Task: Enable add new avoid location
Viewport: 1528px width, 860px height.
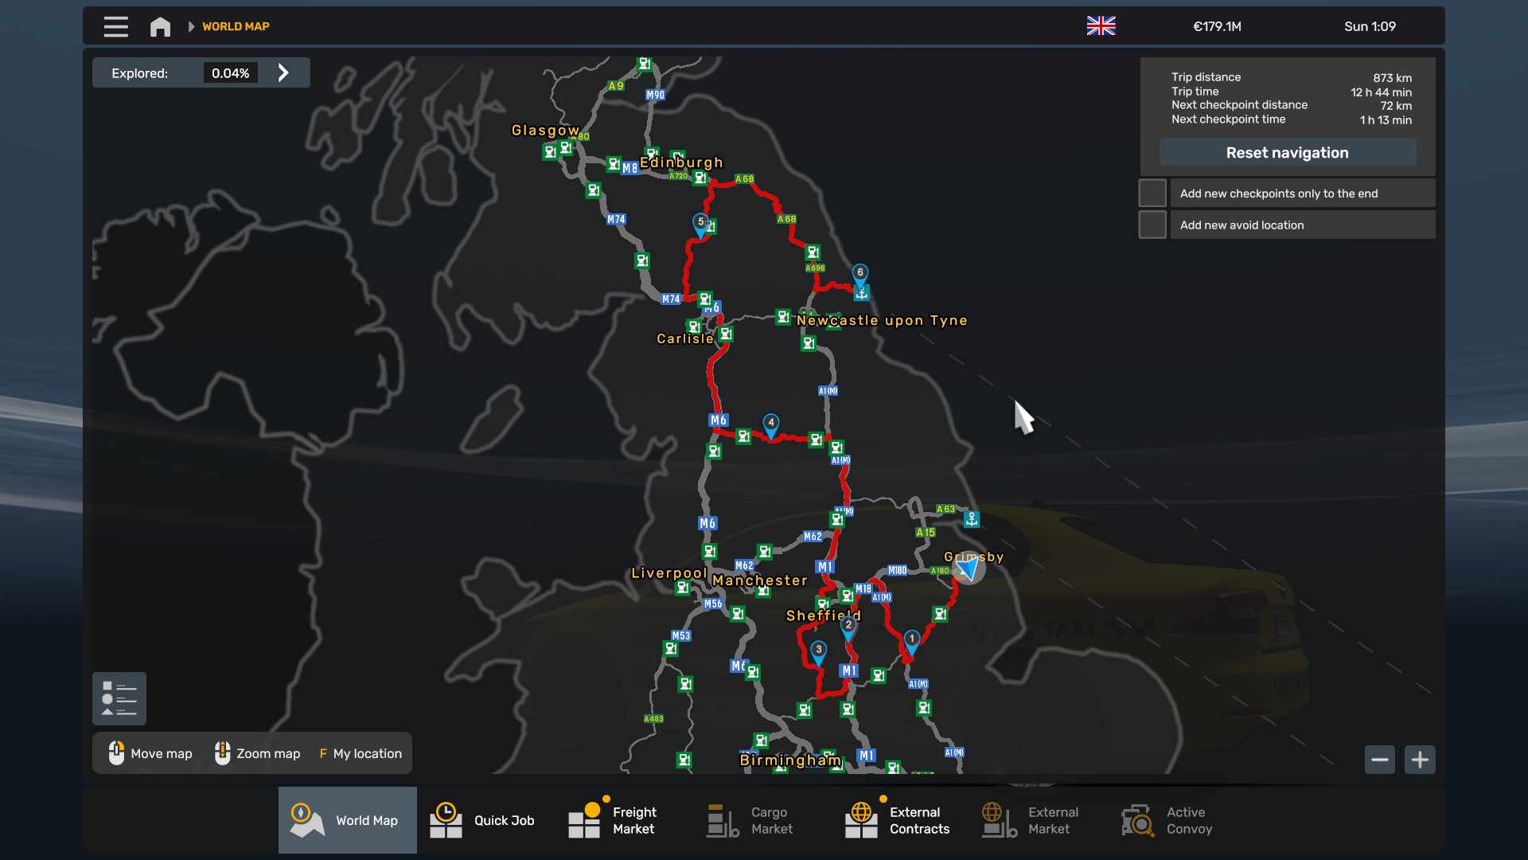Action: [x=1152, y=225]
